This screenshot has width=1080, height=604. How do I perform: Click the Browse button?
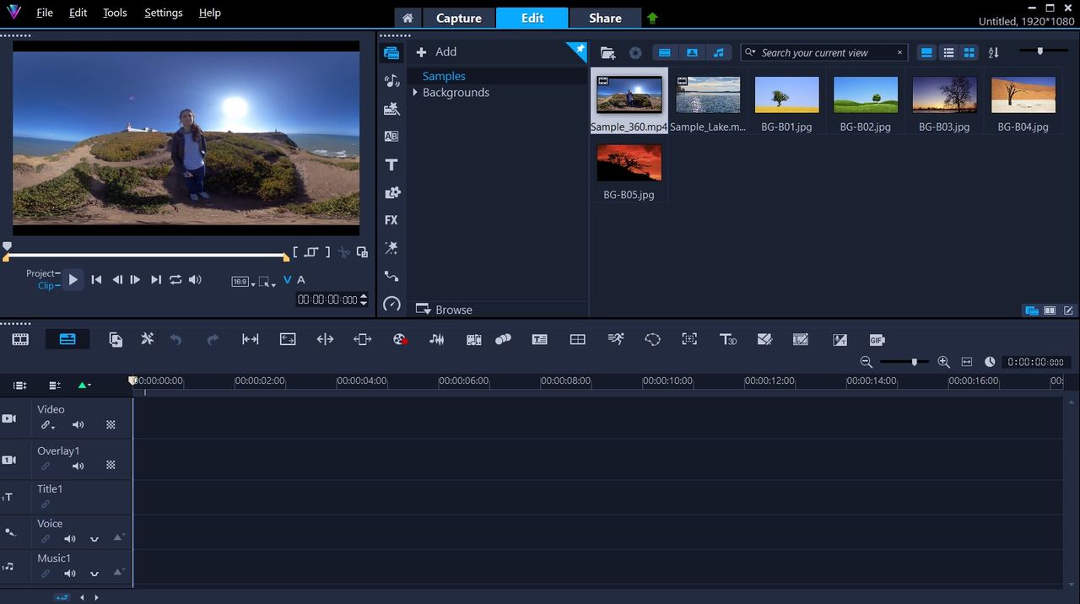[x=445, y=310]
